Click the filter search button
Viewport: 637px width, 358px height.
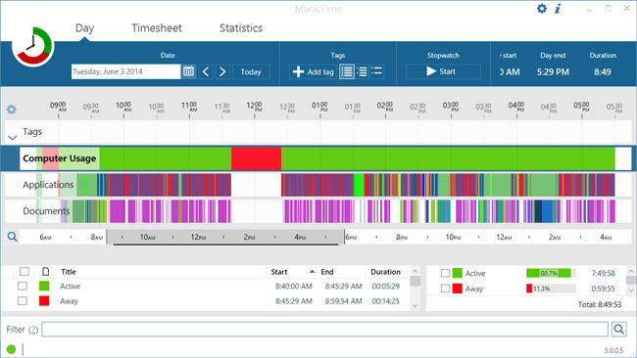[x=619, y=330]
